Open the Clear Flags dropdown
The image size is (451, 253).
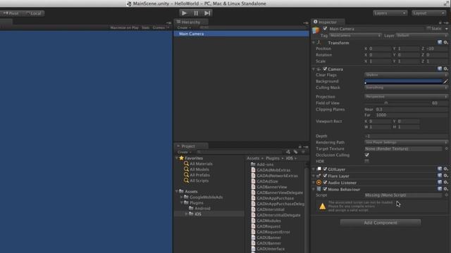pos(406,75)
